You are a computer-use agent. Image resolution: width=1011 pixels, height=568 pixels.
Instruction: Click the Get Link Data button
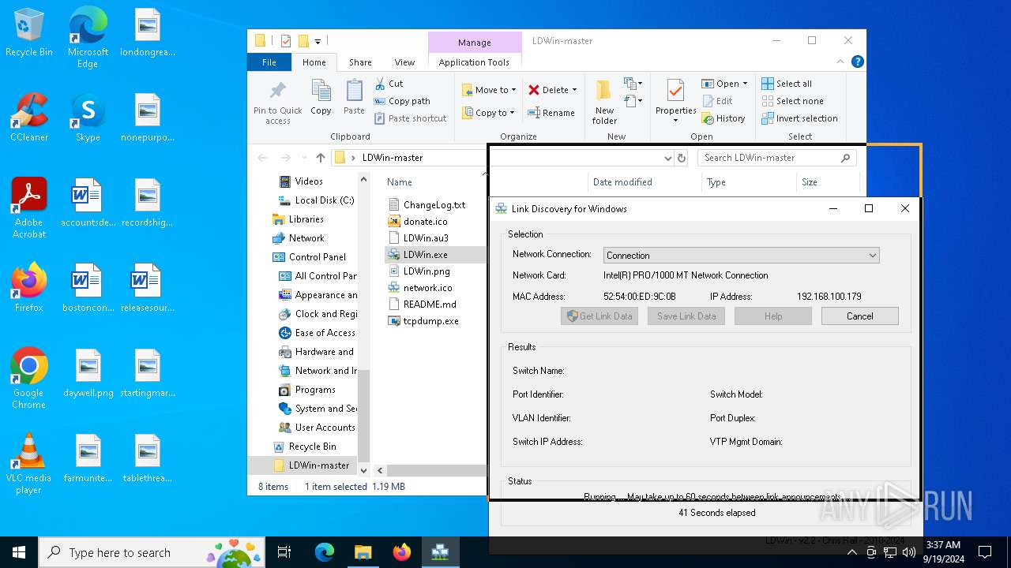pos(599,316)
